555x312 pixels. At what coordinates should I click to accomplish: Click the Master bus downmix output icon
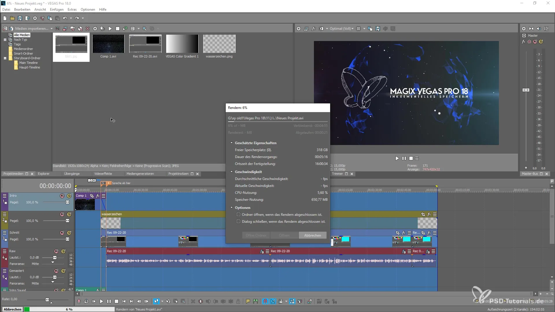(531, 29)
